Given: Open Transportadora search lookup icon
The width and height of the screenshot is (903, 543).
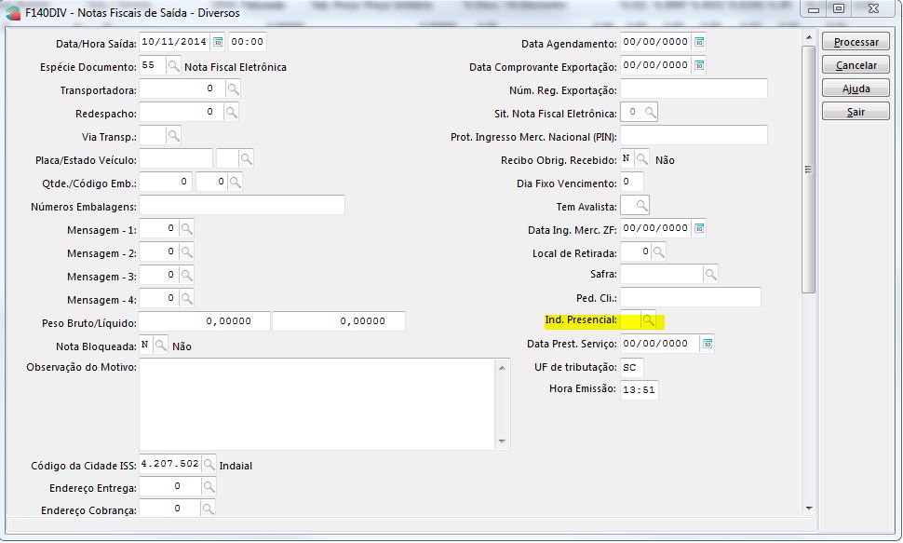Looking at the screenshot, I should (232, 89).
